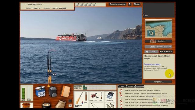
Task: Click the float depth indicator icon
Action: pyautogui.click(x=82, y=103)
